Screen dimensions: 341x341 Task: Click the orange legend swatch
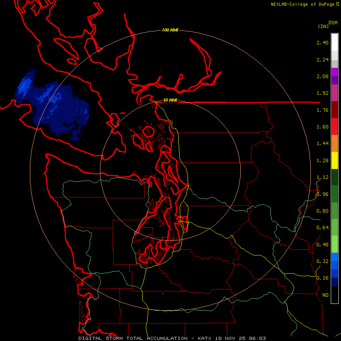coord(335,143)
